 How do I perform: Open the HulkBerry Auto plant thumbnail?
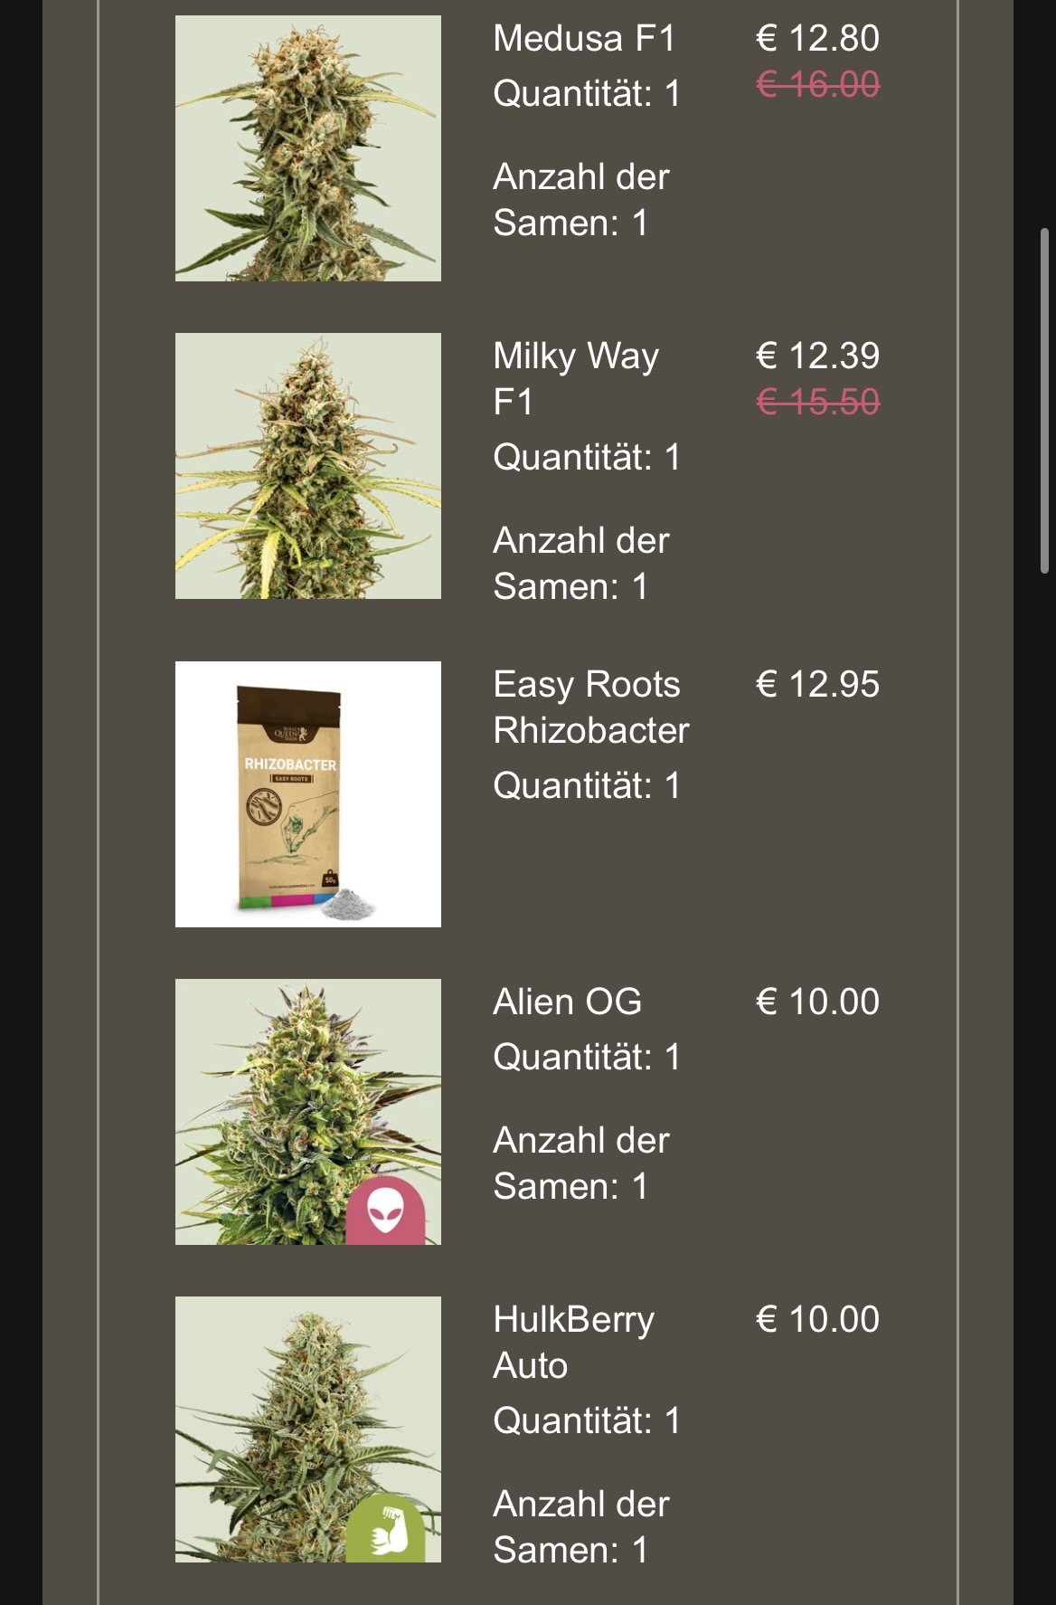pos(308,1429)
